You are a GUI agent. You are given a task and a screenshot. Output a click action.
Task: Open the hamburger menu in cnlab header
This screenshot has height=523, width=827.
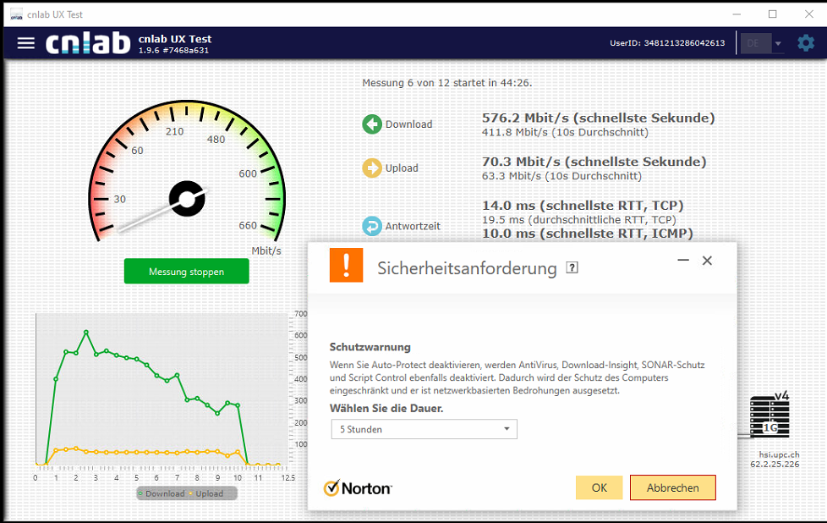click(x=26, y=43)
